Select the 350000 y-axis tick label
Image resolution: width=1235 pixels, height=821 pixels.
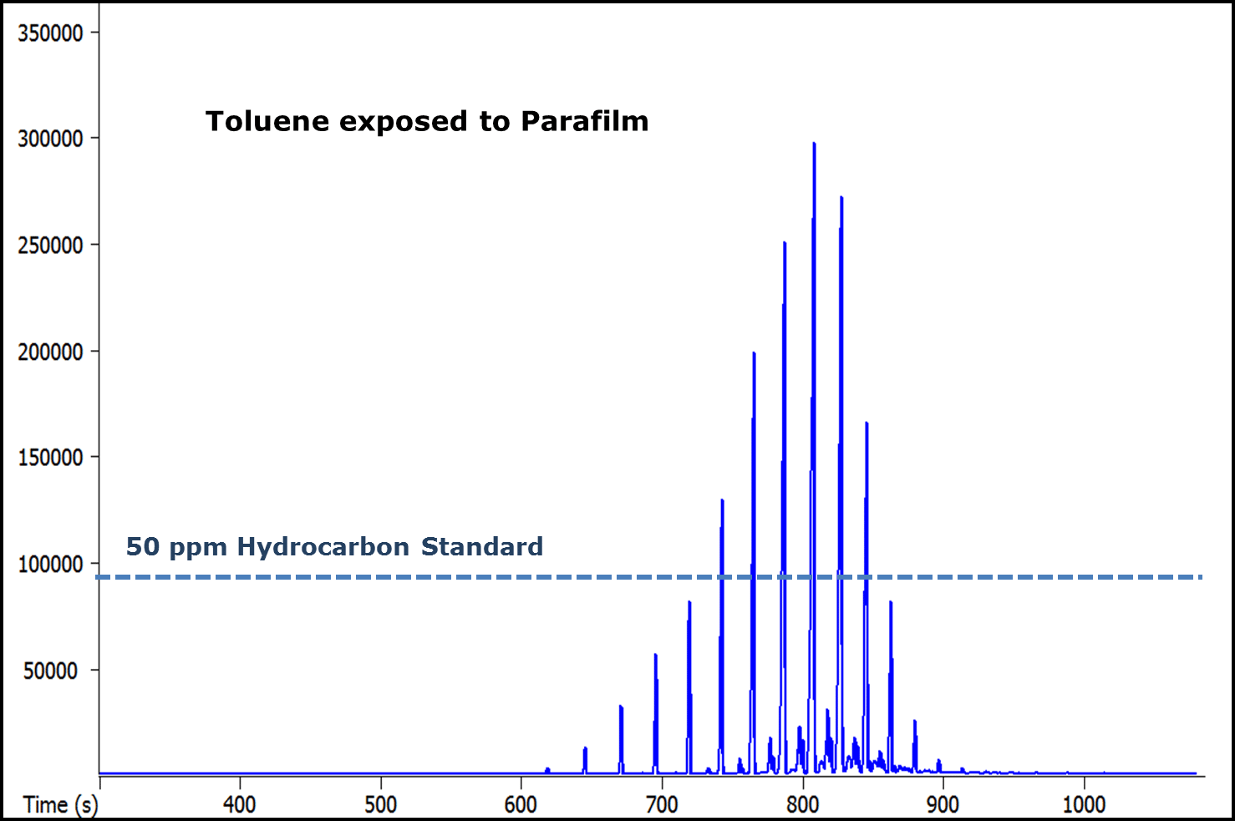click(x=50, y=33)
